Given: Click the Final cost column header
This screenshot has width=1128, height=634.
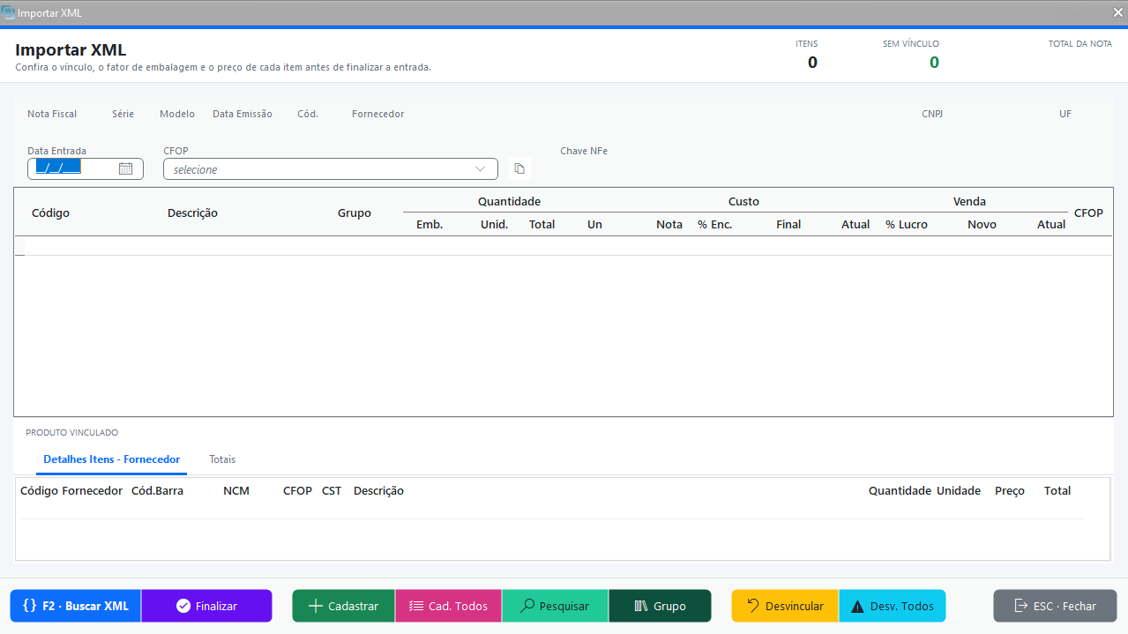Looking at the screenshot, I should coord(788,225).
